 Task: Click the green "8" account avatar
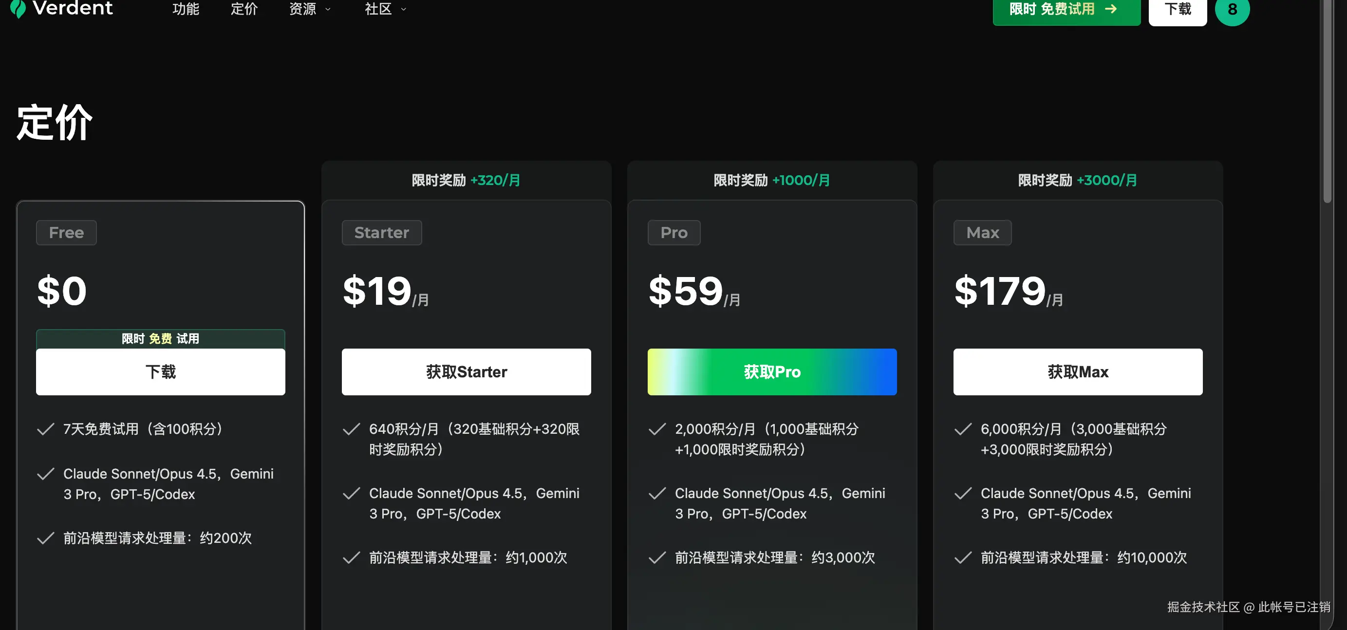click(1233, 10)
